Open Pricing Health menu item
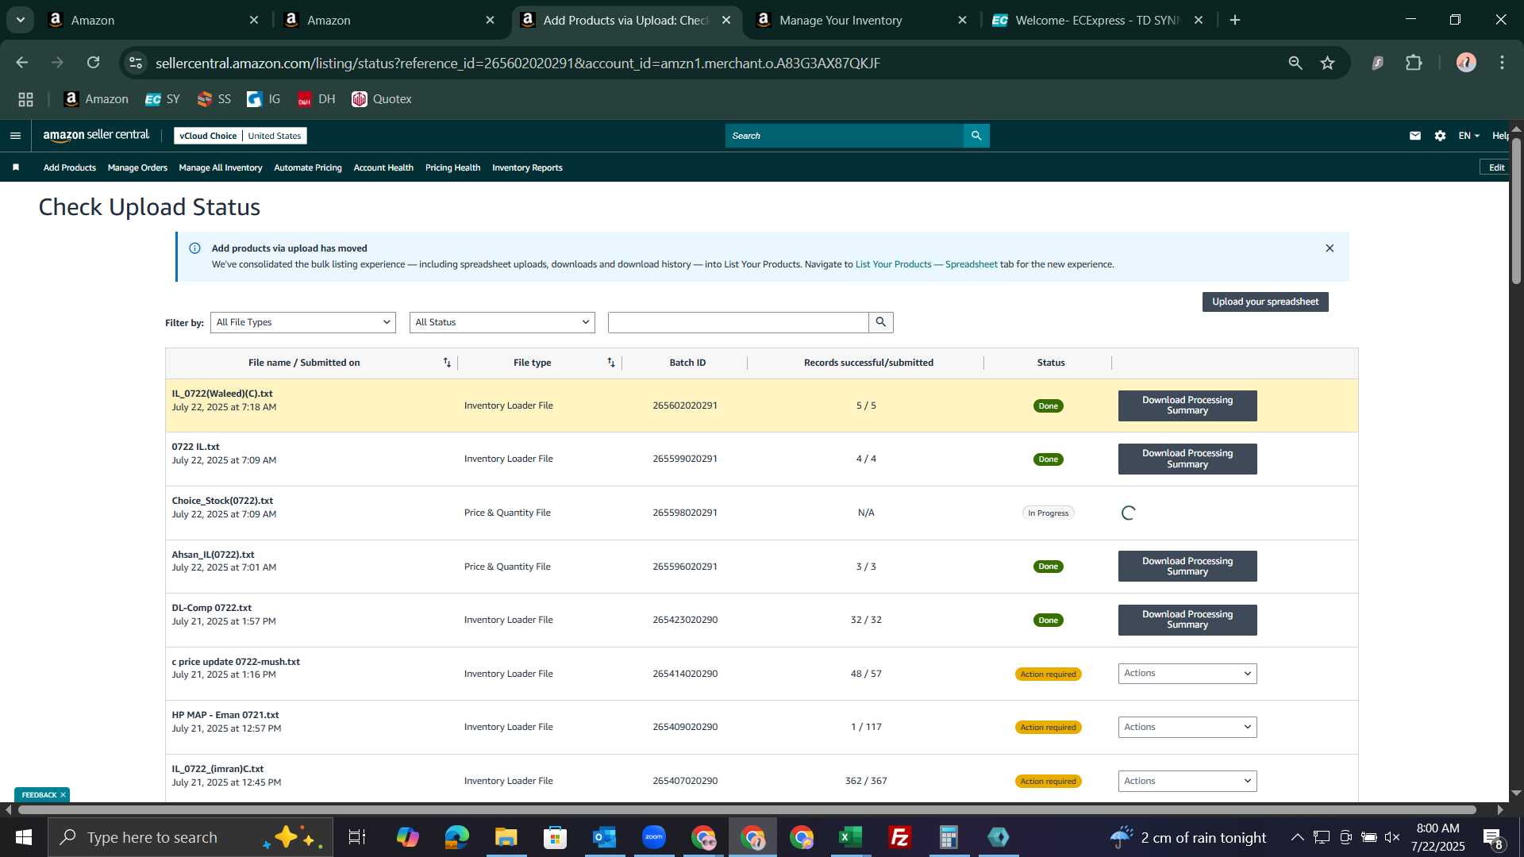 [x=452, y=167]
